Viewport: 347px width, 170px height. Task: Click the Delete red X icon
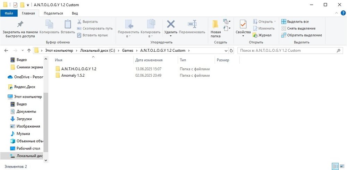pyautogui.click(x=171, y=24)
